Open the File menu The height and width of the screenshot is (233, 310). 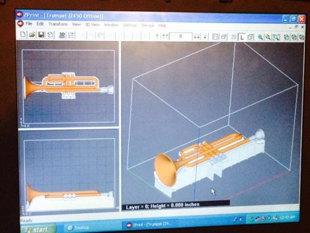(x=29, y=24)
